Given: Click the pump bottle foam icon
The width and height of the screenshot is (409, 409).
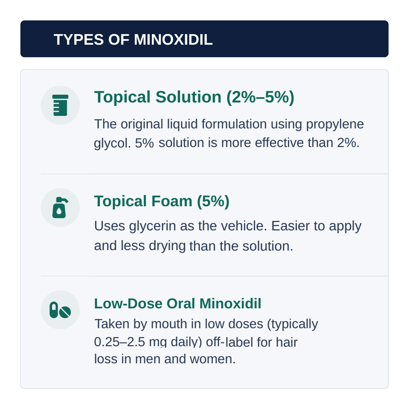Looking at the screenshot, I should pyautogui.click(x=60, y=208).
